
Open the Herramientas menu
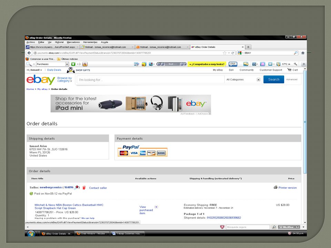90,42
